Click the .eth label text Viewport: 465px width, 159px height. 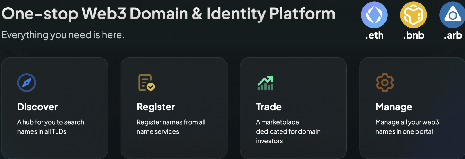pyautogui.click(x=374, y=35)
